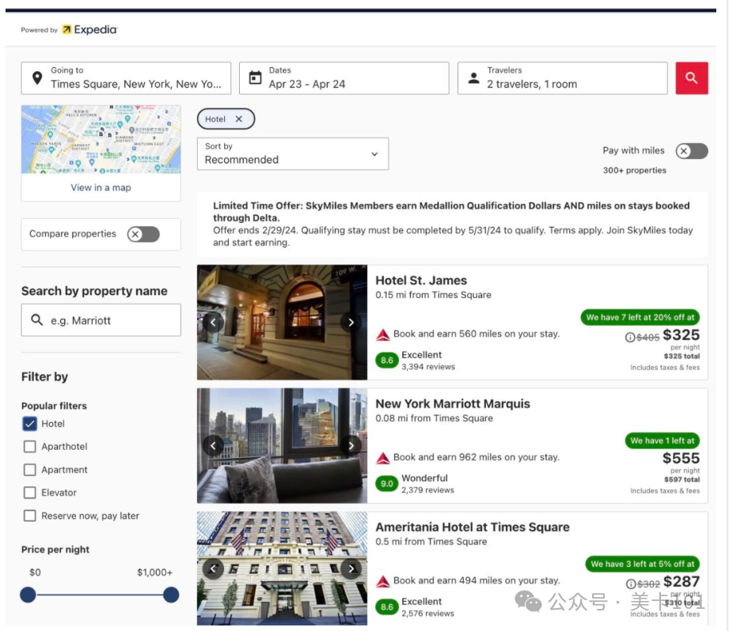Click magnifier icon in property name search
729x631 pixels.
tap(36, 319)
